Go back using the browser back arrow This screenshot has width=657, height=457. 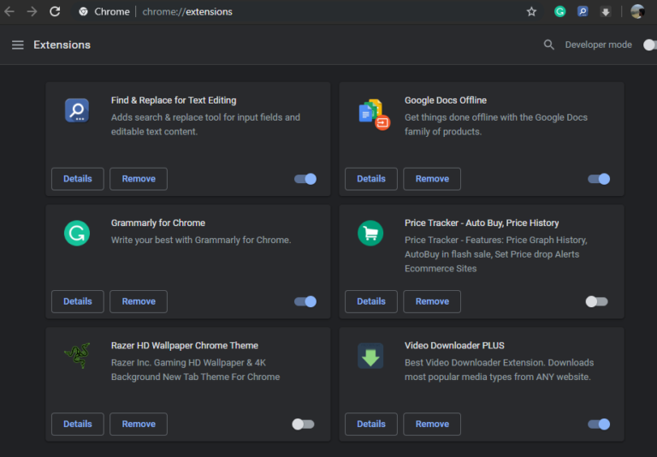coord(9,12)
